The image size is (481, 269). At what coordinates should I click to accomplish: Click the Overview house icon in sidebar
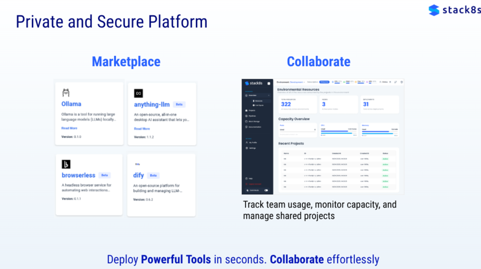tap(247, 95)
